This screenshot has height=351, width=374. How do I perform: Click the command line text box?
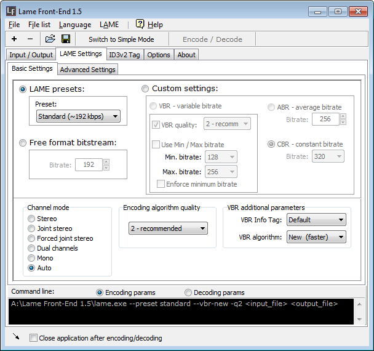click(x=181, y=312)
